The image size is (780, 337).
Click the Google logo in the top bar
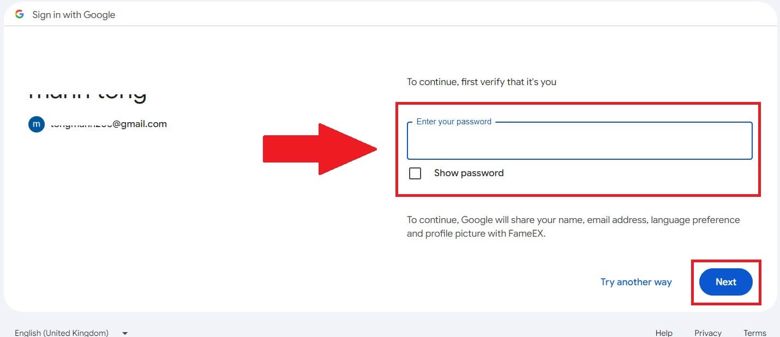tap(19, 14)
